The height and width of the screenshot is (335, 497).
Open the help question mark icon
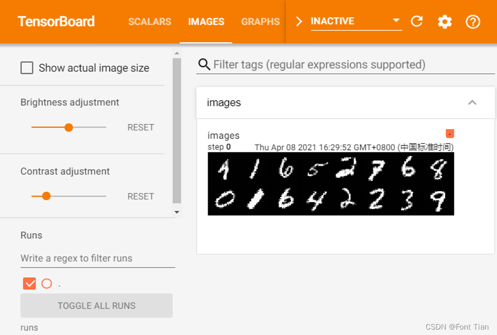tap(473, 22)
